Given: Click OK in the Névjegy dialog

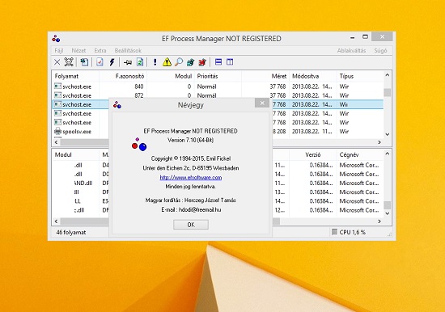Looking at the screenshot, I should point(191,225).
